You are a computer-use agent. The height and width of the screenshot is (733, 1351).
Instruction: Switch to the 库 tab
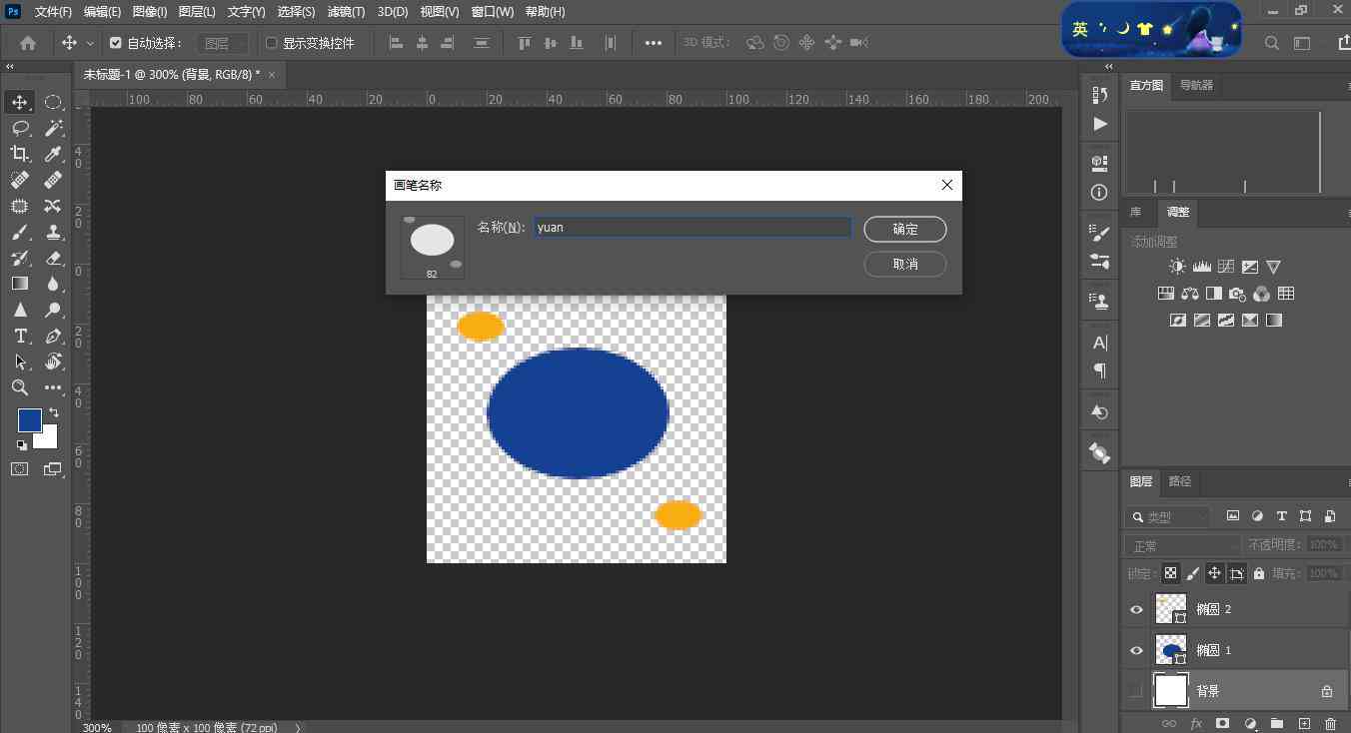pos(1136,212)
